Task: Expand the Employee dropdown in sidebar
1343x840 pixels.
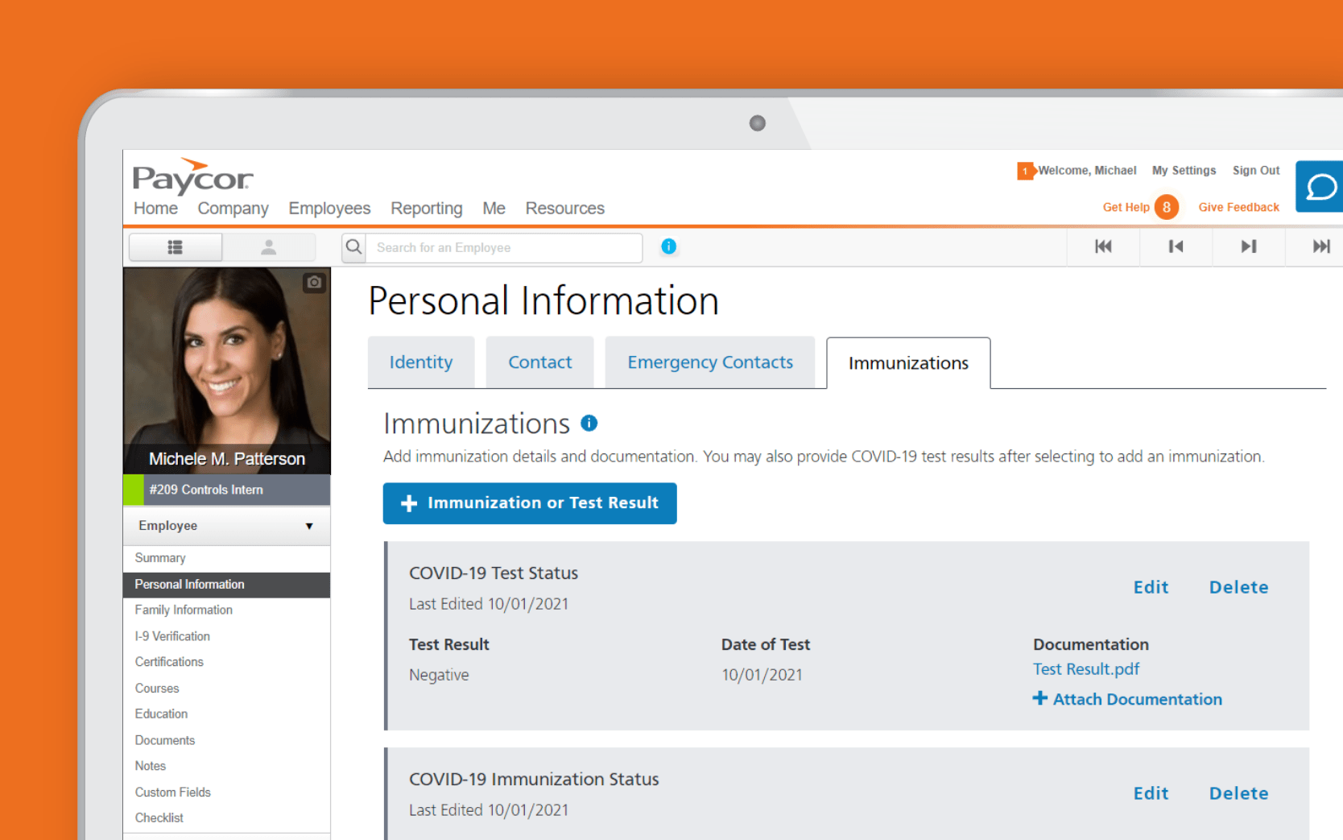Action: [227, 526]
